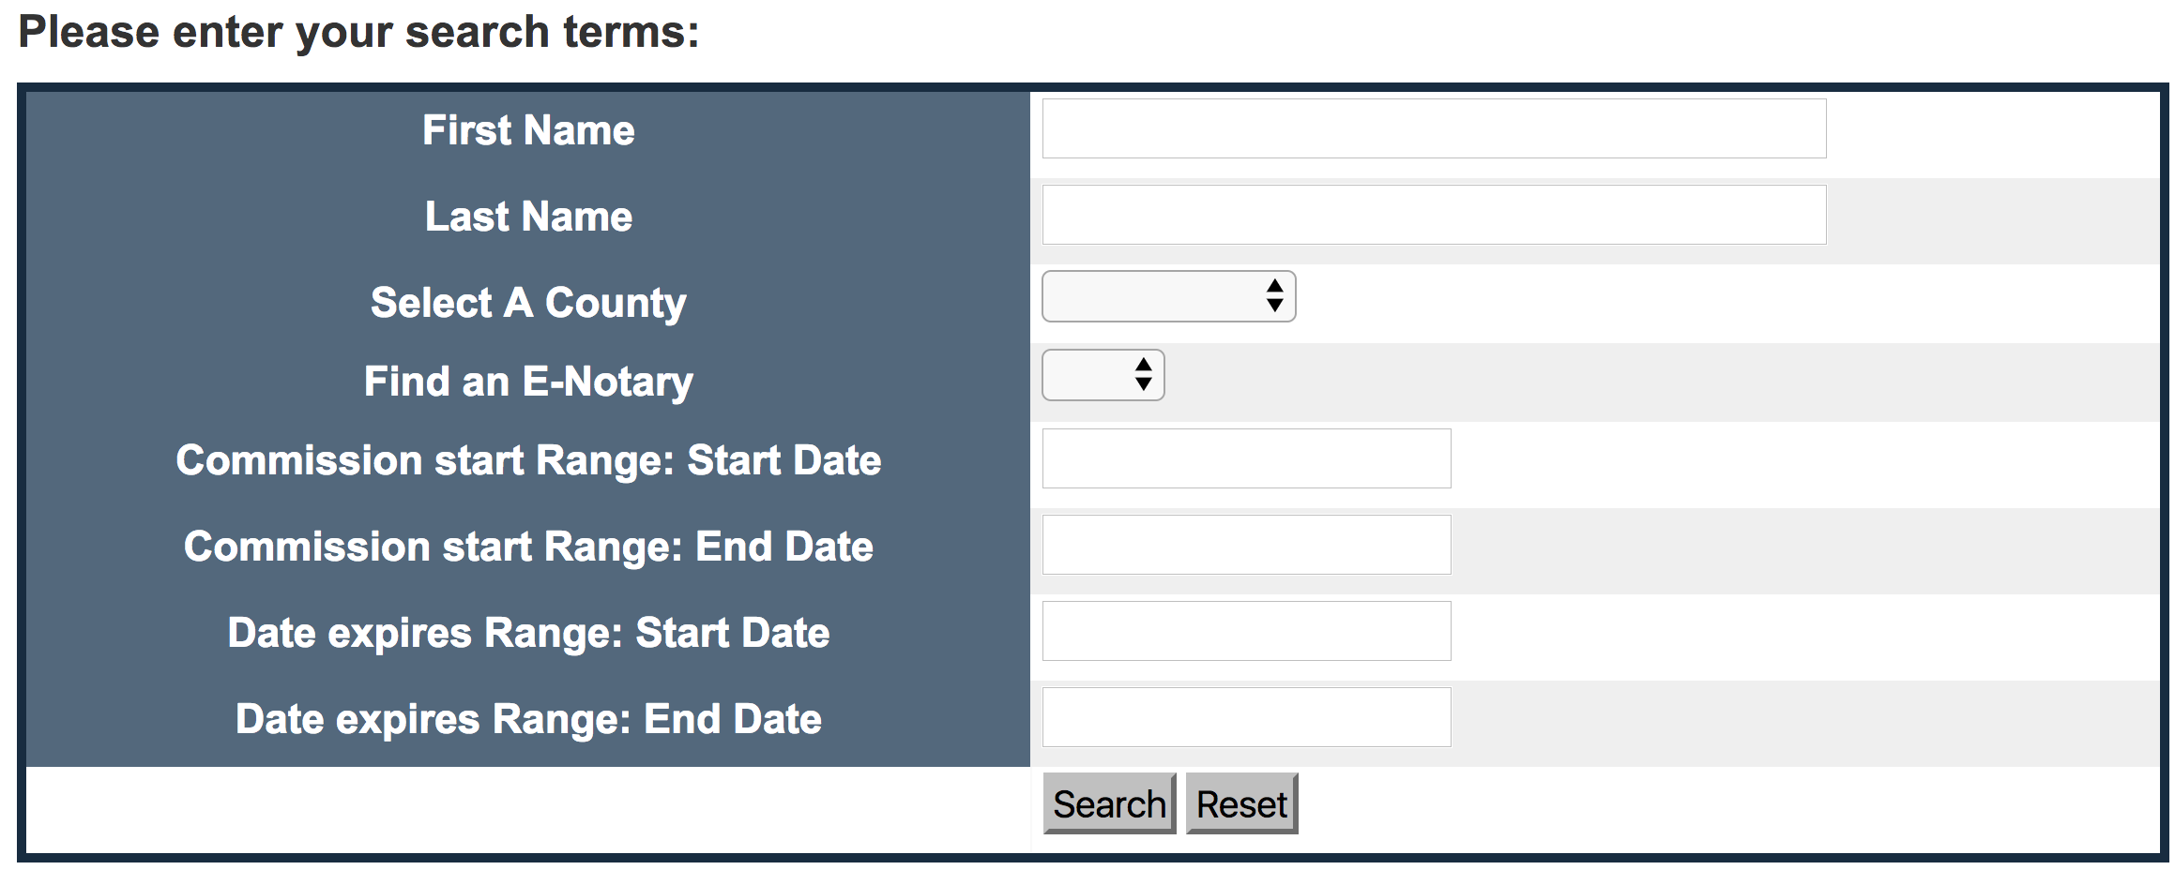Open the Find an E-Notary dropdown
This screenshot has height=870, width=2175.
(x=1103, y=375)
